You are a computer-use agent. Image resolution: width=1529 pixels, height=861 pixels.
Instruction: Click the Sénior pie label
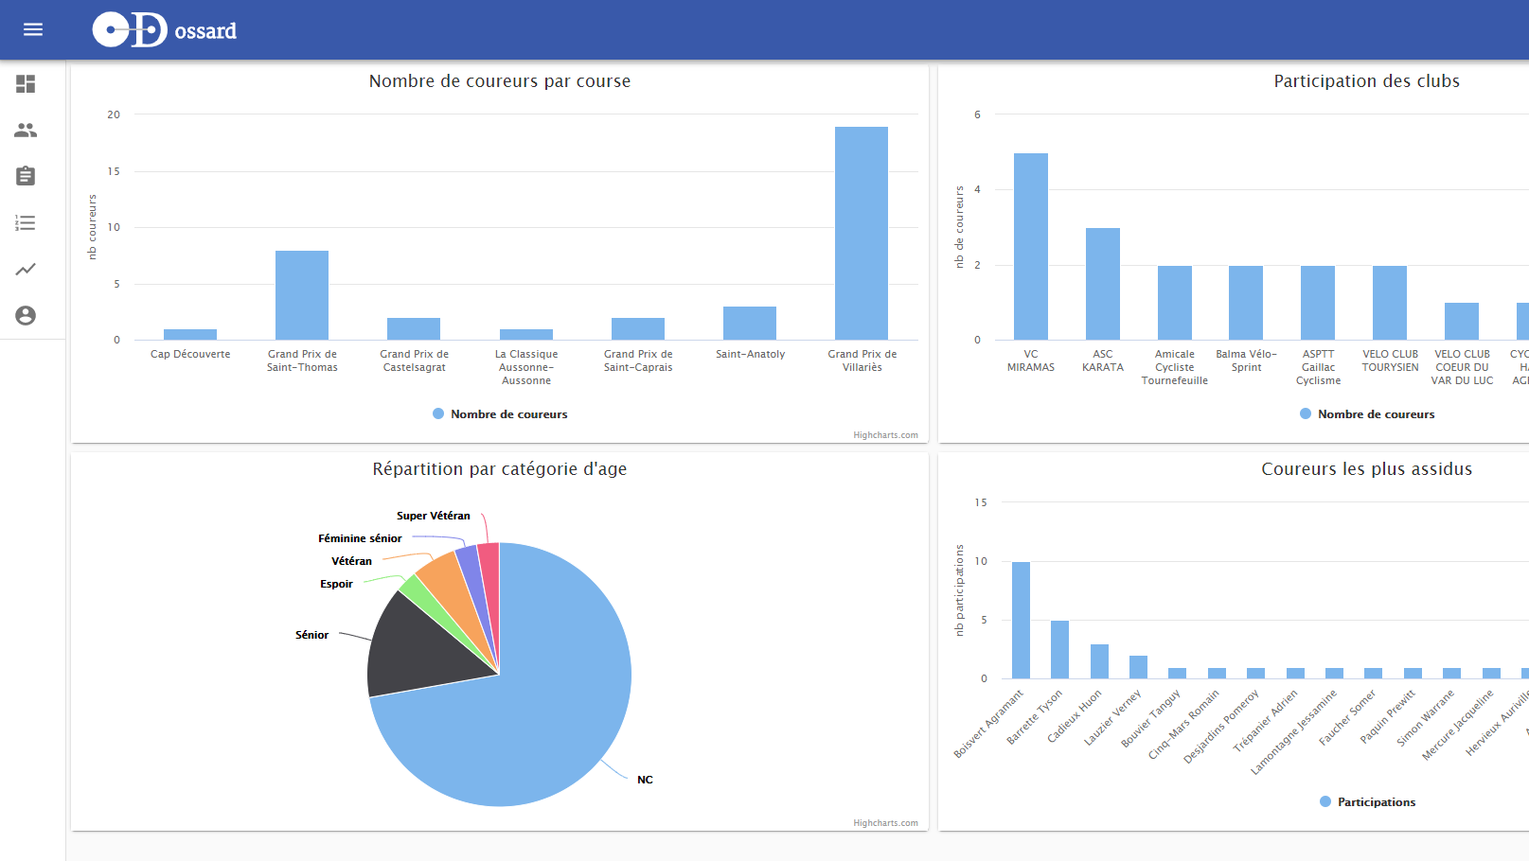pos(311,635)
